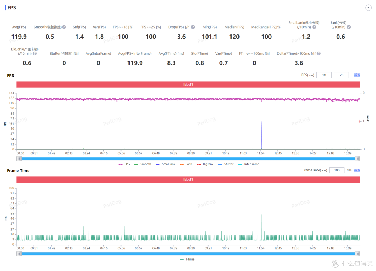Toggle the InterFrame series in the legend
Screen dimensions: 376x271
(x=249, y=164)
